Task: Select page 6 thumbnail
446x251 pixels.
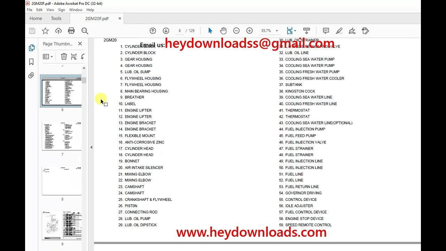Action: tap(62, 92)
